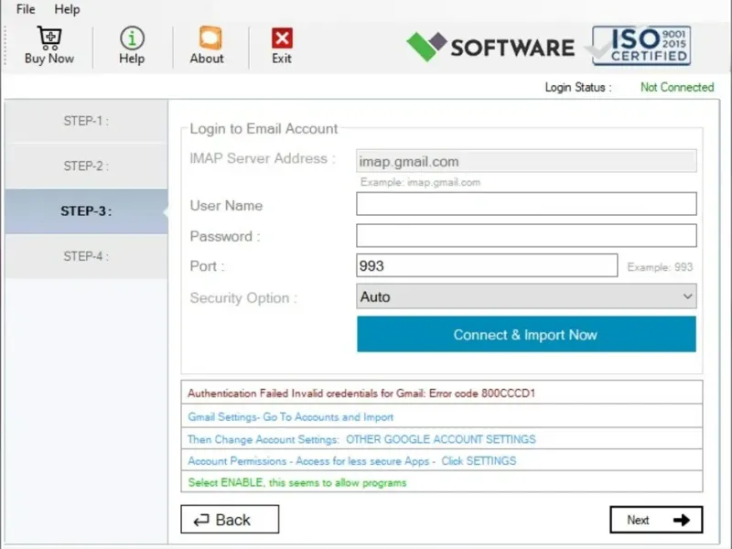
Task: Open the File menu
Action: tap(26, 9)
